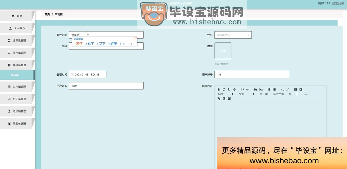347x169 pixels.
Task: Open 通讯录管理 in the sidebar
Action: (17, 40)
